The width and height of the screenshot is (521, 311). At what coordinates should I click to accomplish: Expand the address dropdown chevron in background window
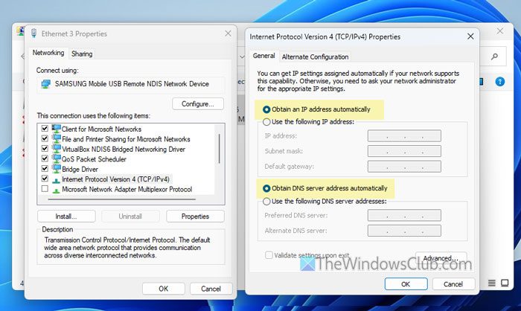tap(242, 57)
